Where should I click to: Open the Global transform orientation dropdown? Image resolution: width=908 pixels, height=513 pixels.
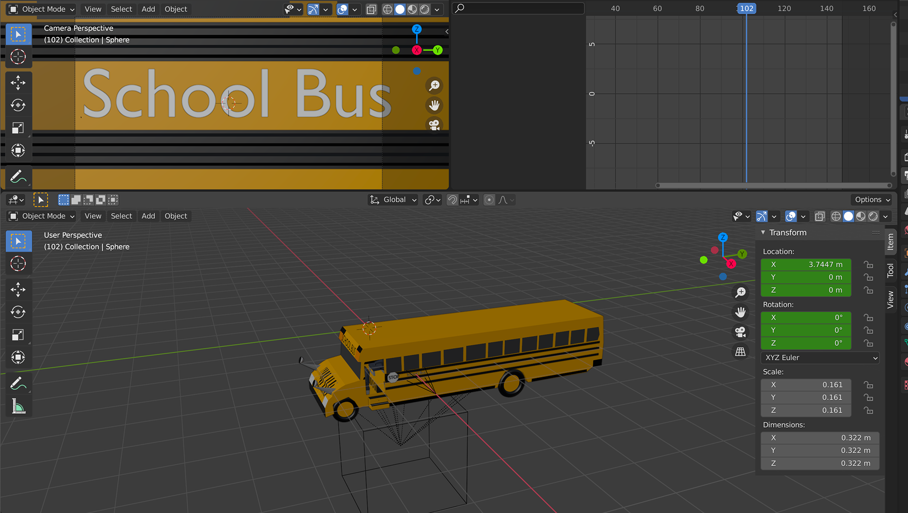pyautogui.click(x=393, y=199)
